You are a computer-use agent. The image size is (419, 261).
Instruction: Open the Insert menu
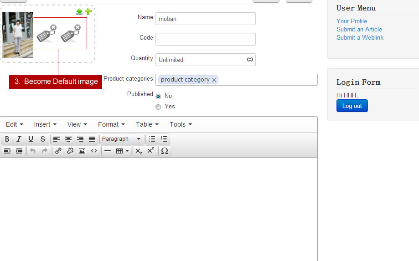(x=45, y=125)
